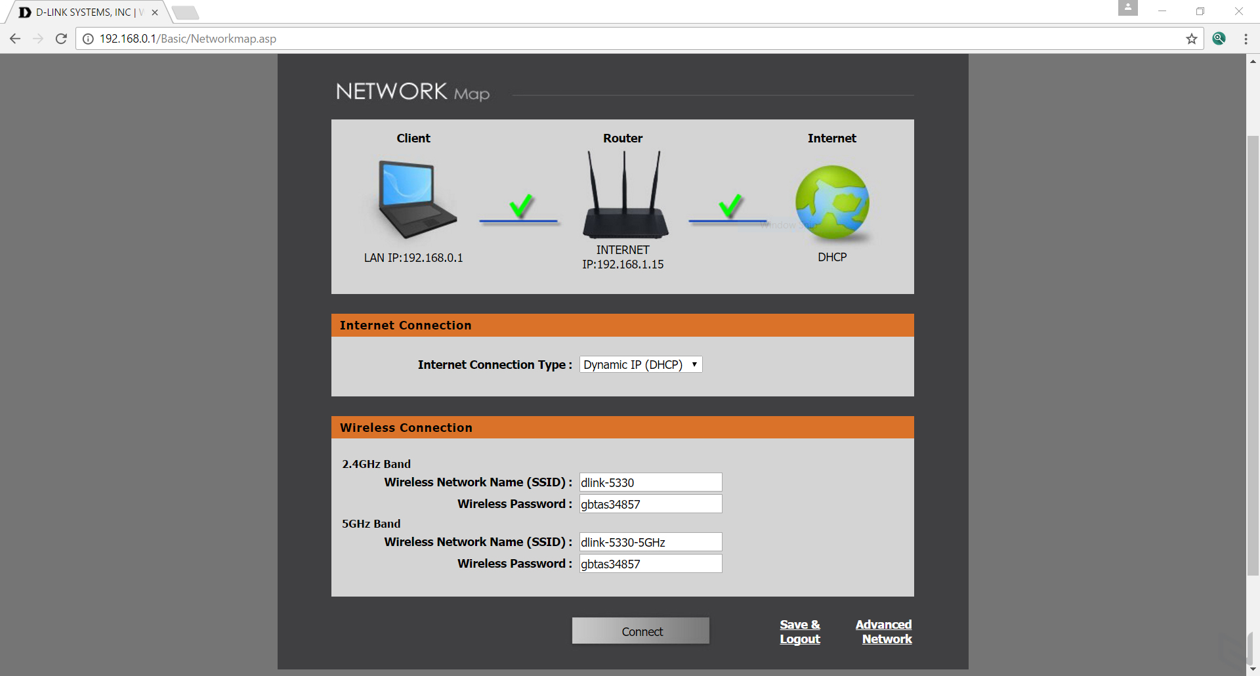The height and width of the screenshot is (676, 1260).
Task: Minimize the browser window
Action: [x=1162, y=11]
